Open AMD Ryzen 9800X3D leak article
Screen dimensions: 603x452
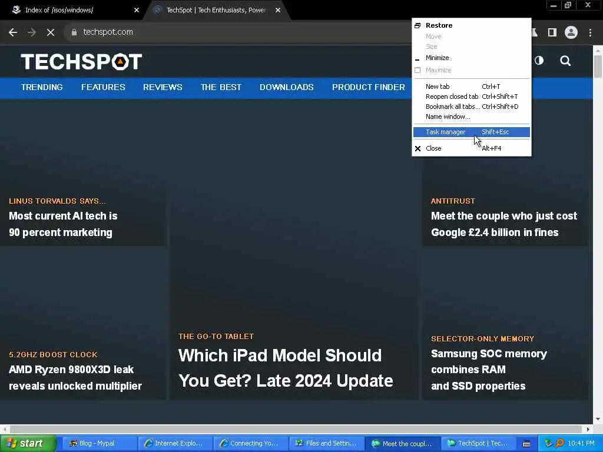tap(75, 377)
